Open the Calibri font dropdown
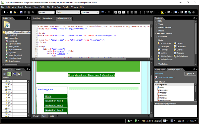Viewport: 199px width, 124px height. tap(68, 12)
